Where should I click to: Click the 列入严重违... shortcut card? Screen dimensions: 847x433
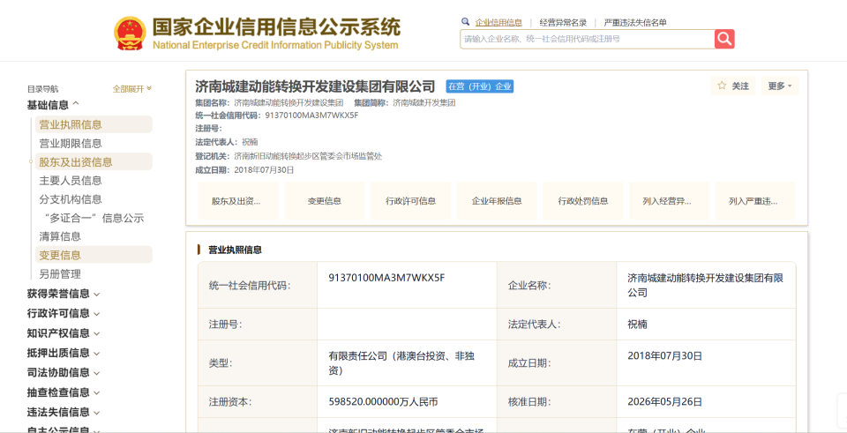coord(755,201)
